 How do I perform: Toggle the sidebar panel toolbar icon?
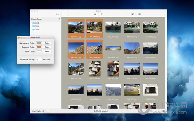coord(102,15)
